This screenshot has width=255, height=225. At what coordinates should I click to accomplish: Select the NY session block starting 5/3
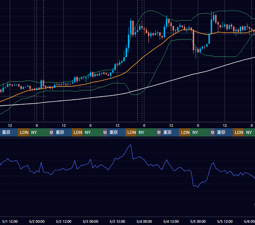(146, 132)
